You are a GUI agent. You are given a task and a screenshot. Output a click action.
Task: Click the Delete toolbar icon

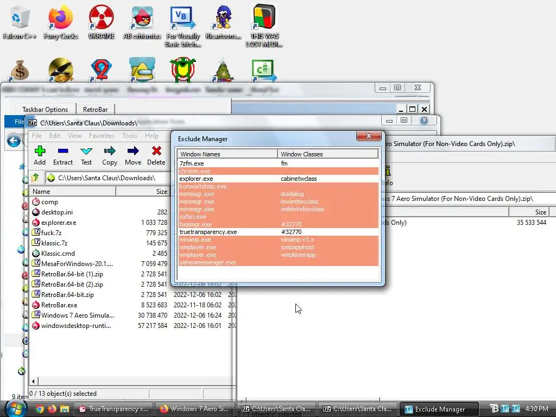click(x=156, y=155)
